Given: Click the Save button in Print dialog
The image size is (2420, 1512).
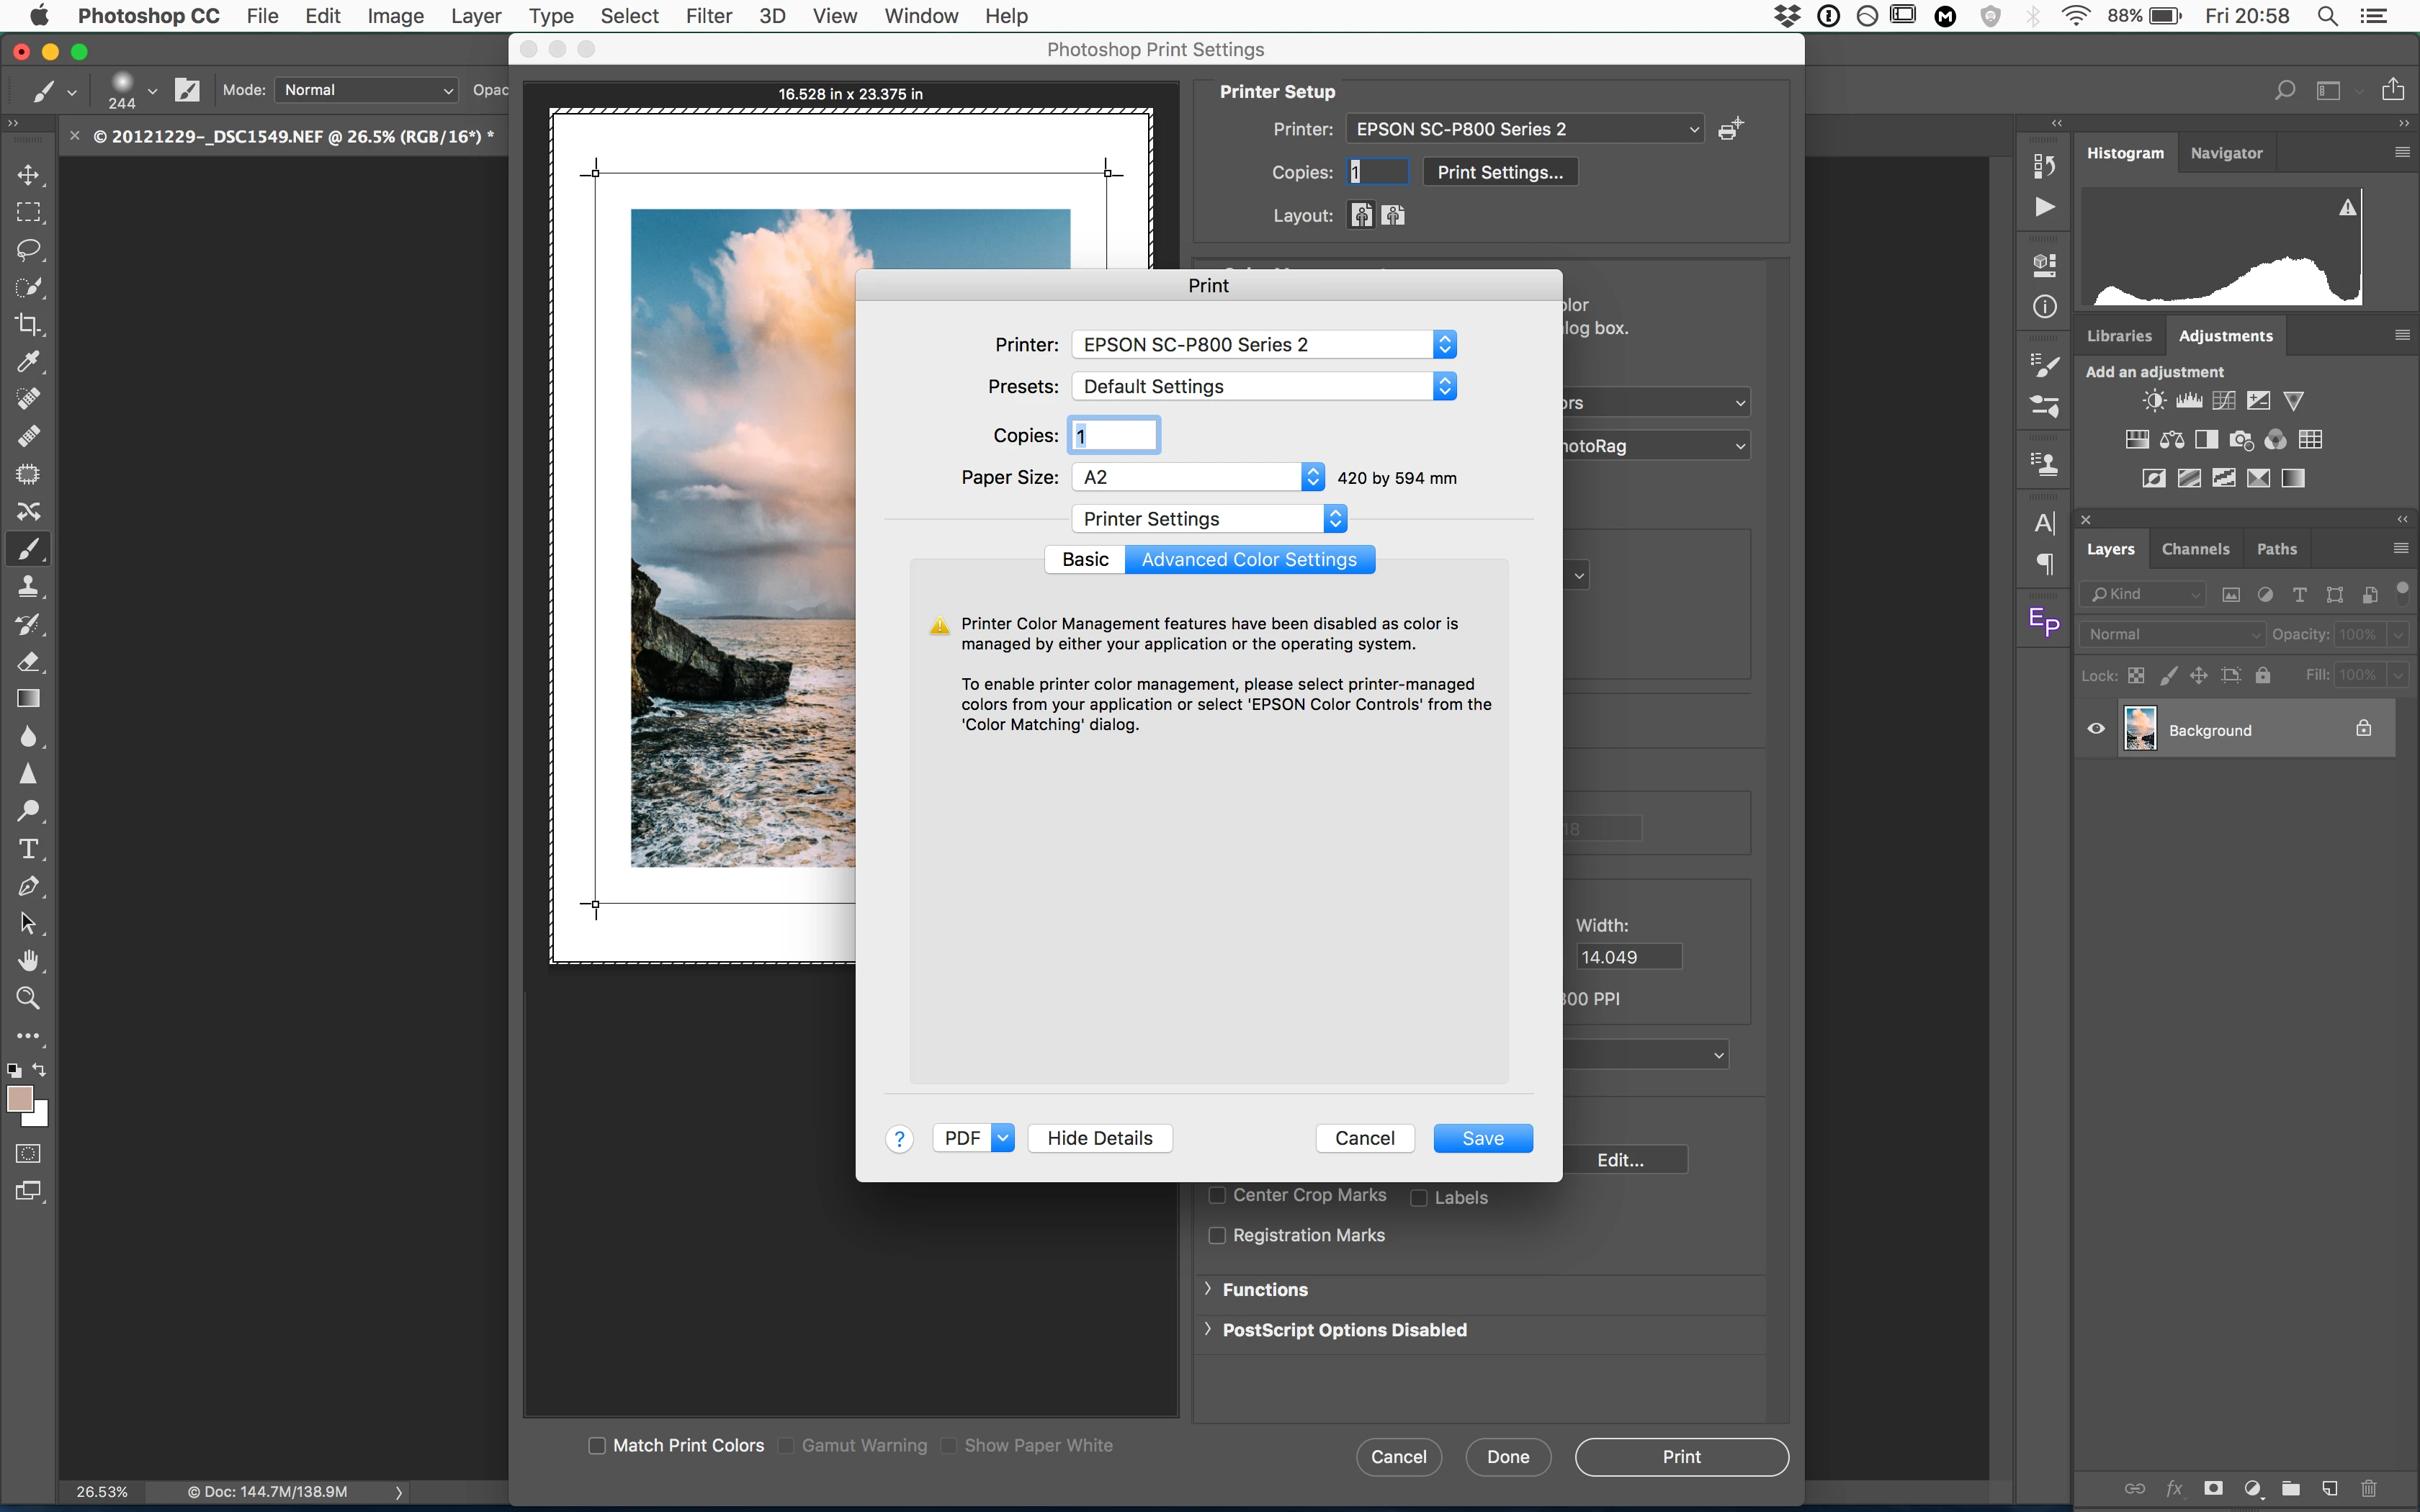Looking at the screenshot, I should [x=1482, y=1138].
